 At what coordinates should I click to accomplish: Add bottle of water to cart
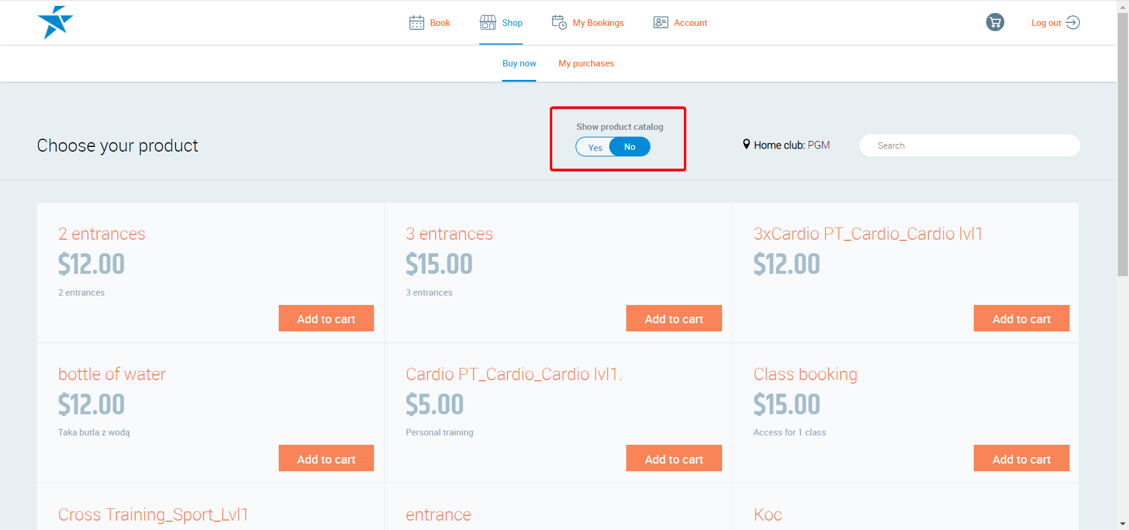[326, 459]
